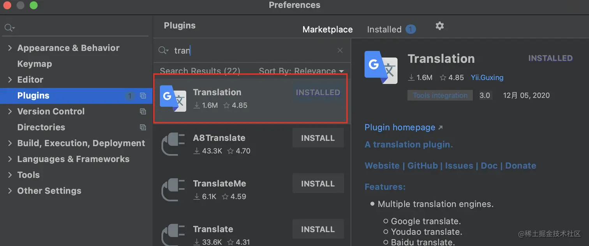Install the Translate plugin
The height and width of the screenshot is (246, 589).
318,229
